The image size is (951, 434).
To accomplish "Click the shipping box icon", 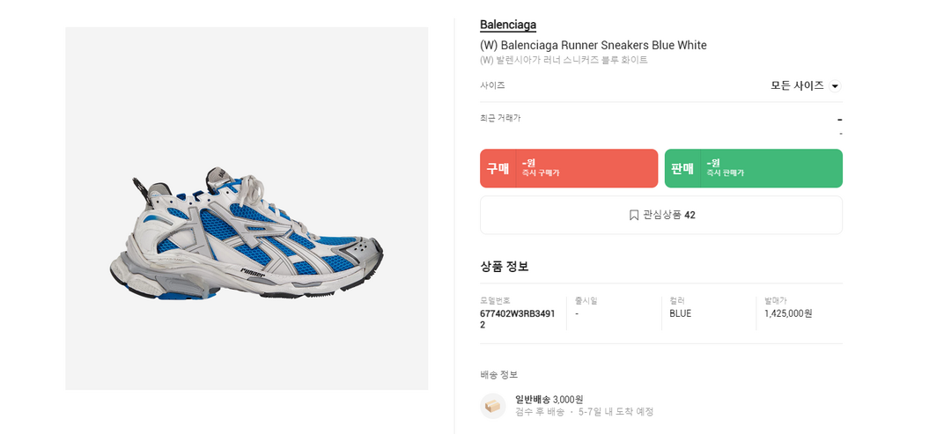I will coord(492,406).
